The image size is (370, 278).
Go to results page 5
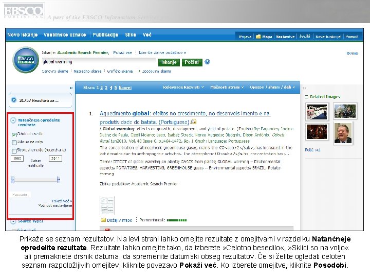116,88
